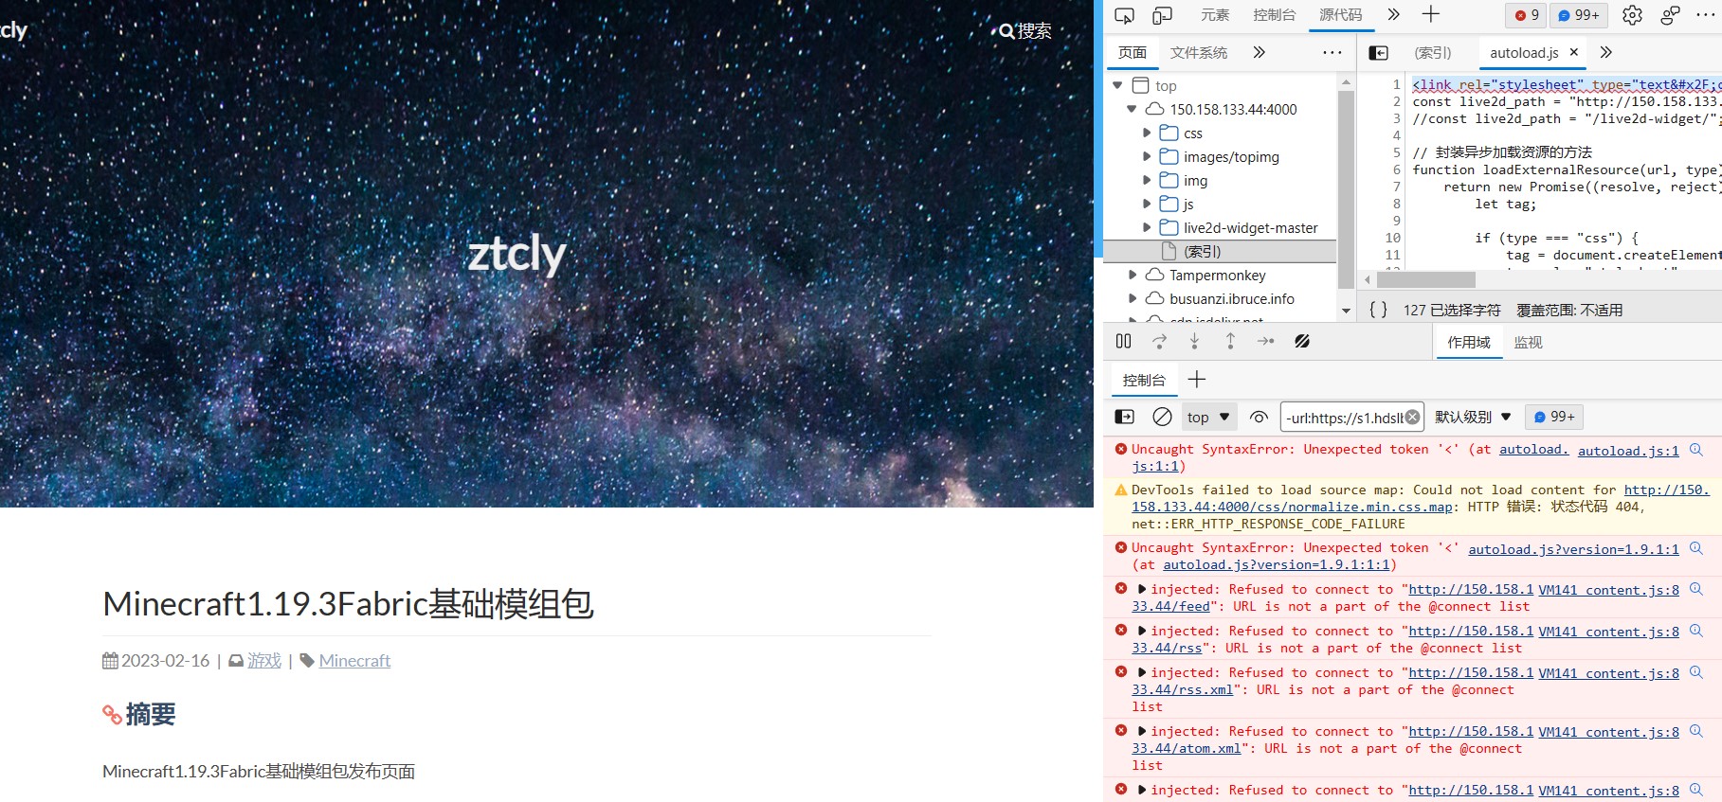
Task: Select the (索引) file in tree
Action: coord(1221,251)
